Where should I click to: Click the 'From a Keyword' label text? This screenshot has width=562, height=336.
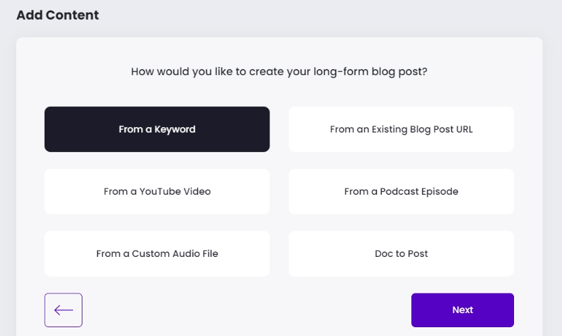pyautogui.click(x=157, y=129)
